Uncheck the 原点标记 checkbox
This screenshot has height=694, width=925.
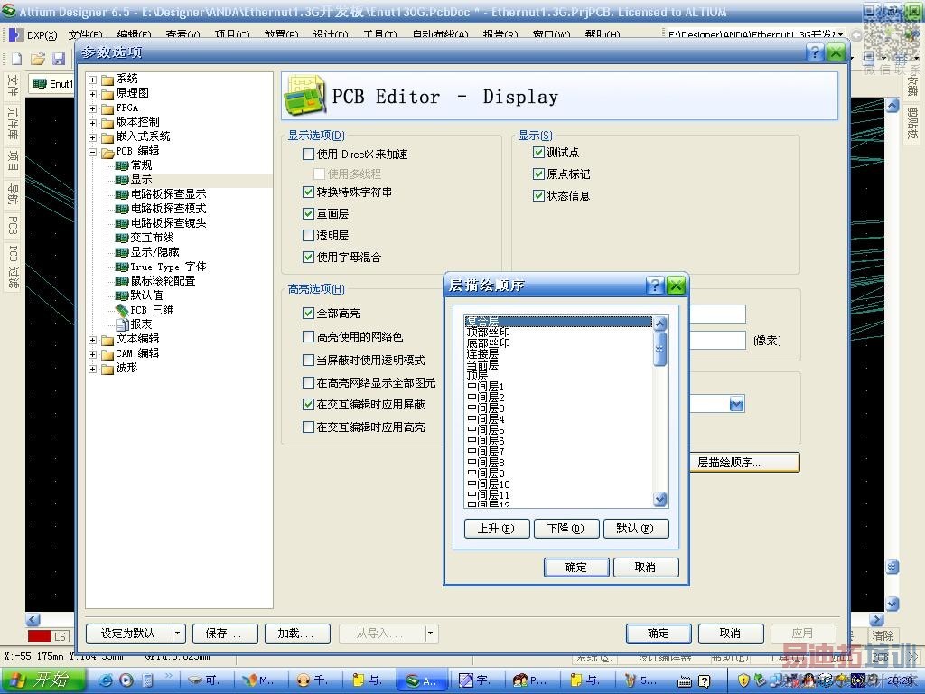coord(538,173)
